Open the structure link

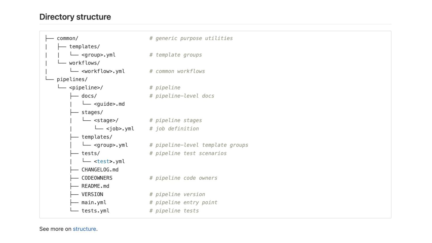point(84,229)
